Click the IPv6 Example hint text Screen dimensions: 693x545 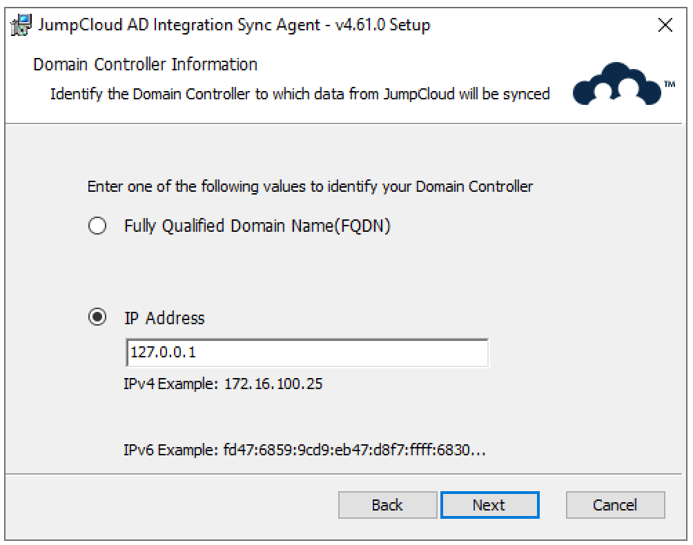(304, 452)
